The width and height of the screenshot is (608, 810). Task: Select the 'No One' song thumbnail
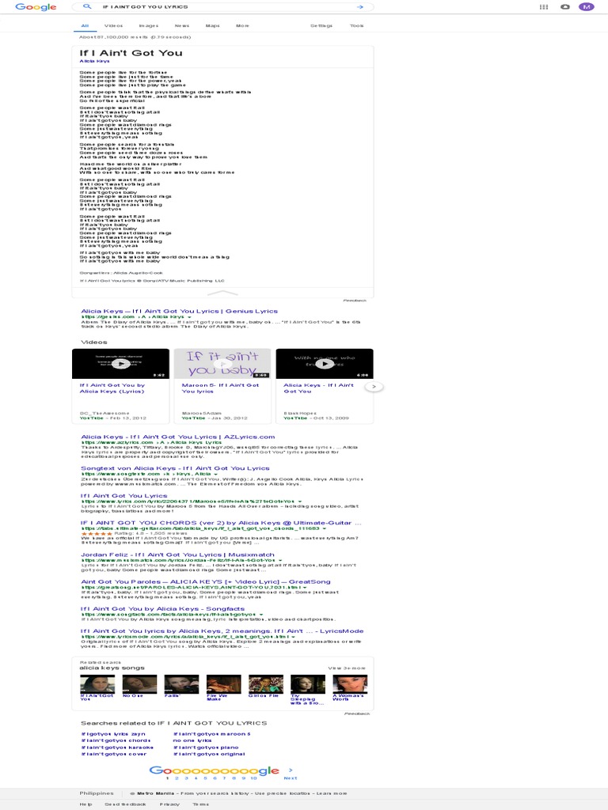(139, 684)
